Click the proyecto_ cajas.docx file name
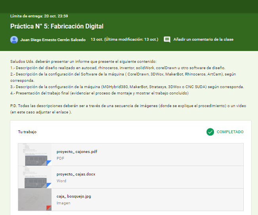258x215 pixels. click(76, 174)
